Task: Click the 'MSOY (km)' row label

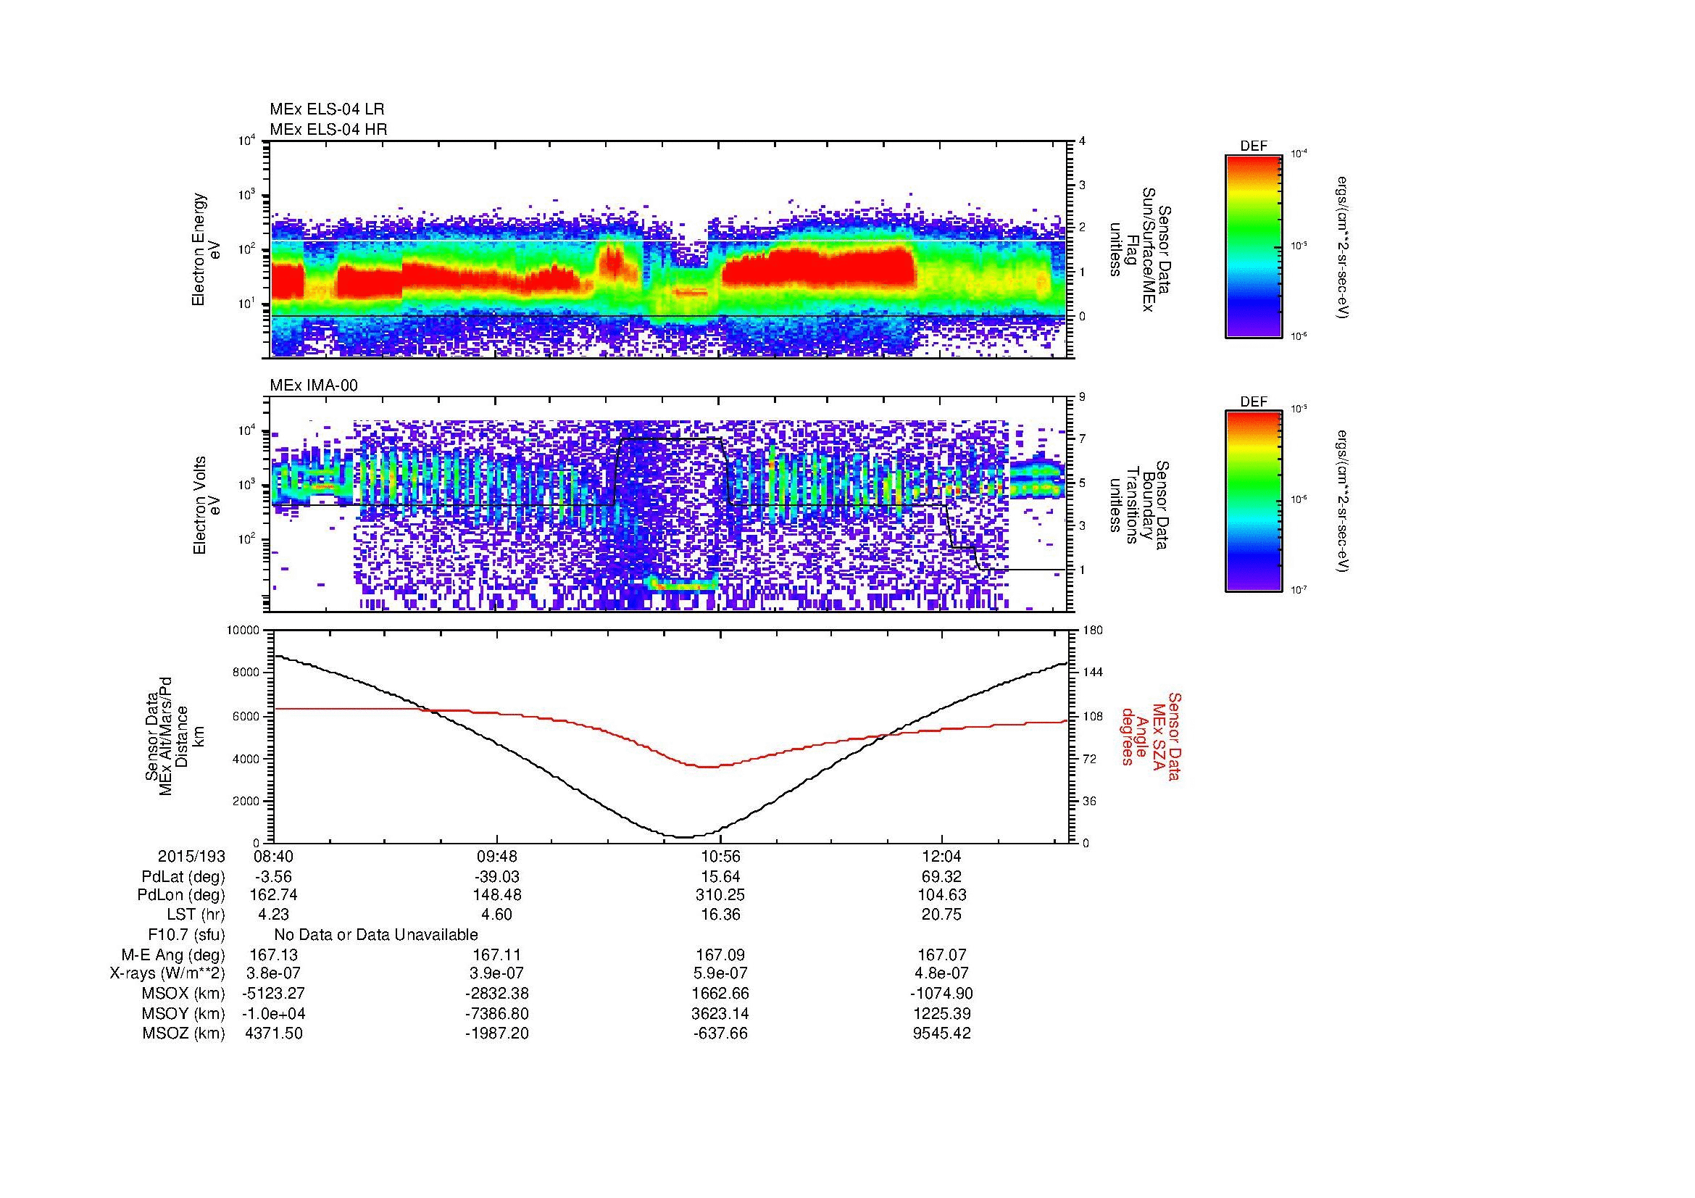Action: click(x=184, y=1013)
